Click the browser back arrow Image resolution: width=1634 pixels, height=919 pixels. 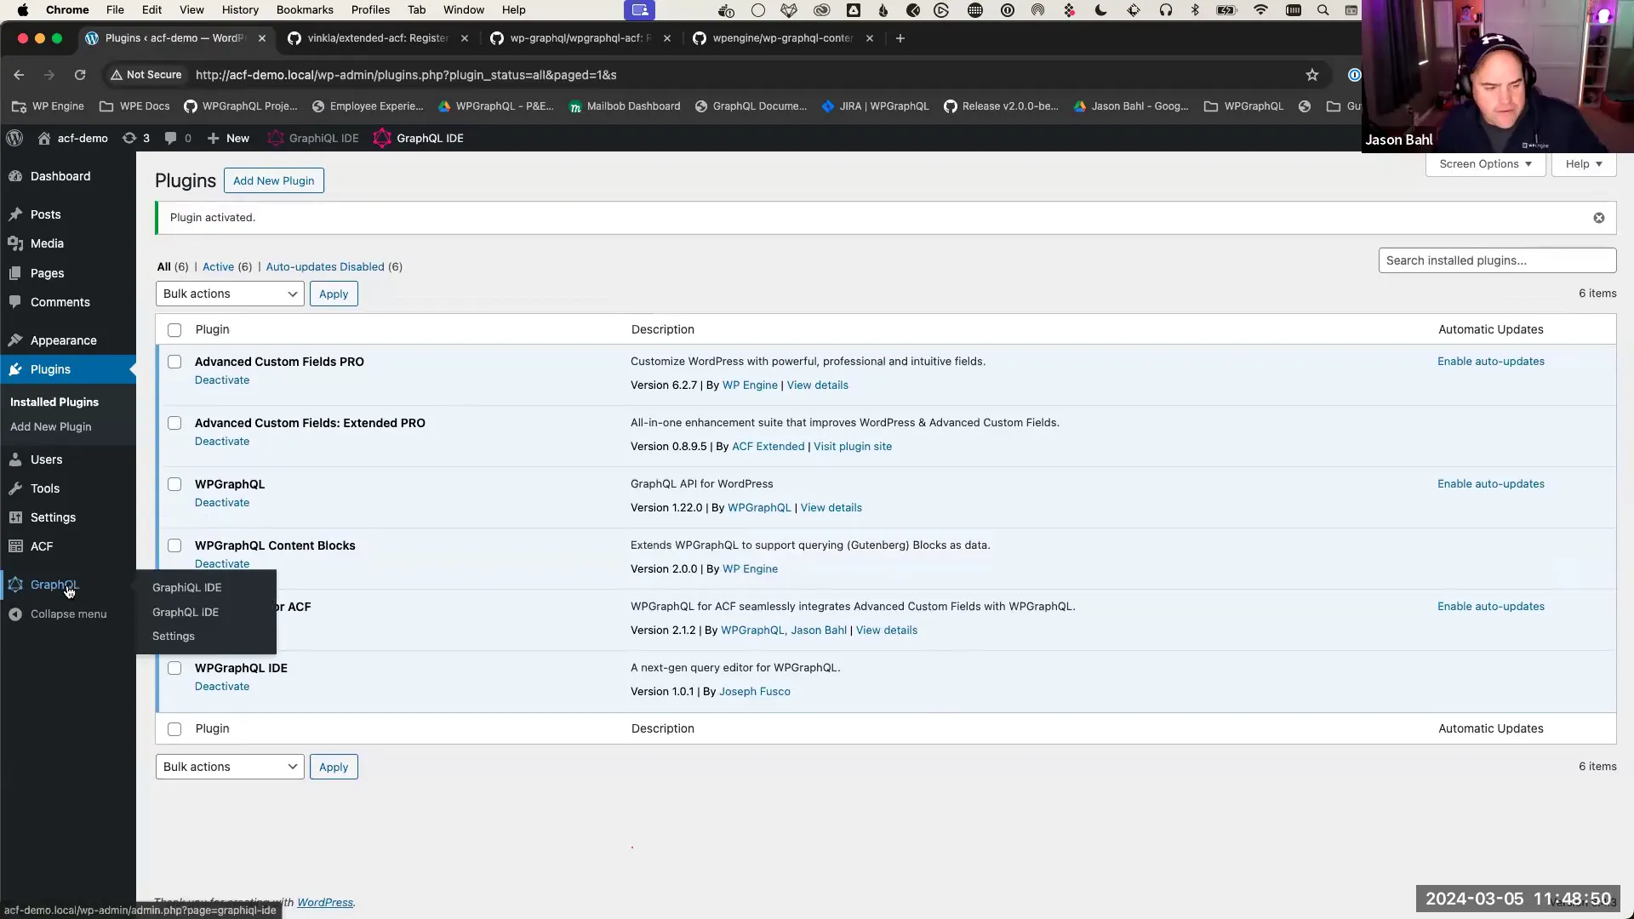coord(19,75)
